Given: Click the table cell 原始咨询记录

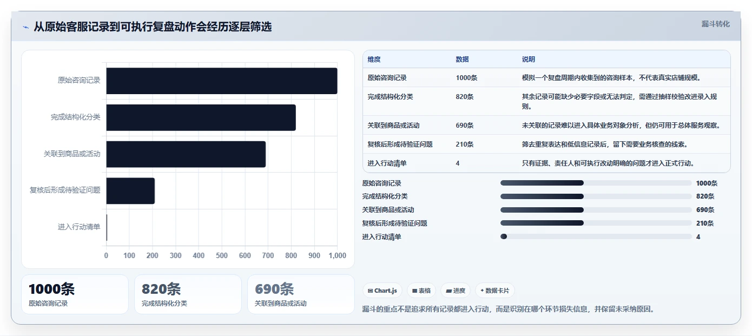Looking at the screenshot, I should (387, 78).
